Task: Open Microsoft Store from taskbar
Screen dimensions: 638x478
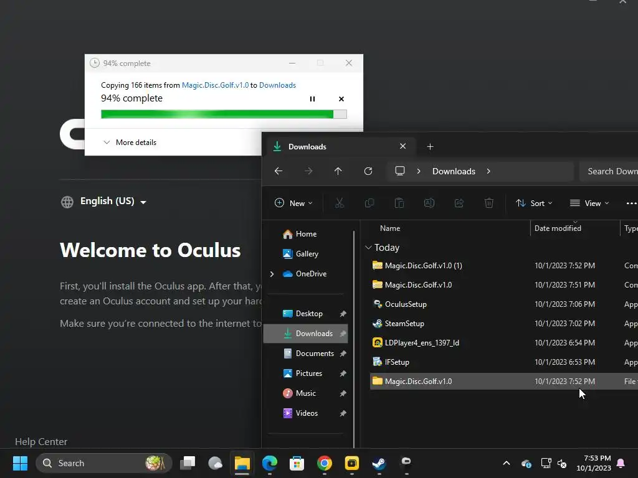Action: point(297,463)
